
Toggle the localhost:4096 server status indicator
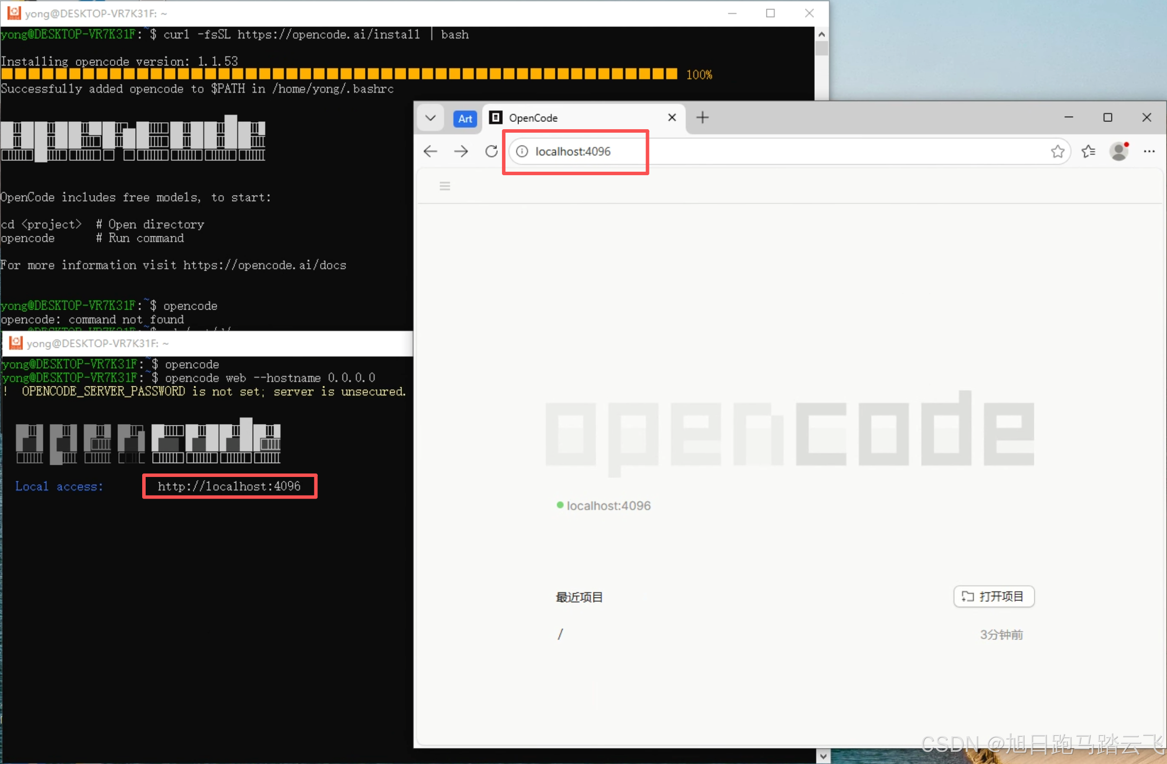click(560, 506)
